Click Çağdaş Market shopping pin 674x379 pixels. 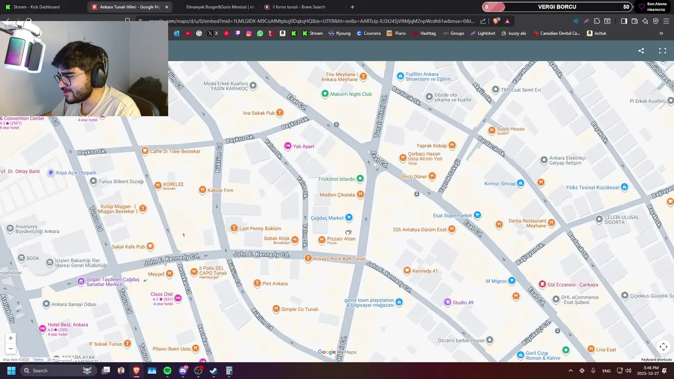[x=349, y=218]
